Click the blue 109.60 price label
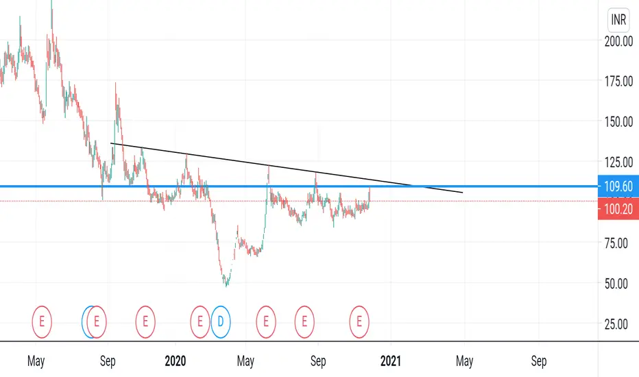The height and width of the screenshot is (377, 639). point(618,186)
